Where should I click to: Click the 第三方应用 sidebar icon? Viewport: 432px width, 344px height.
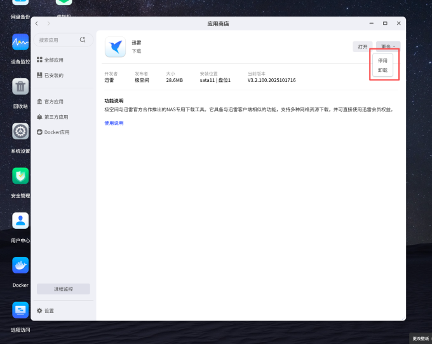[x=39, y=117]
